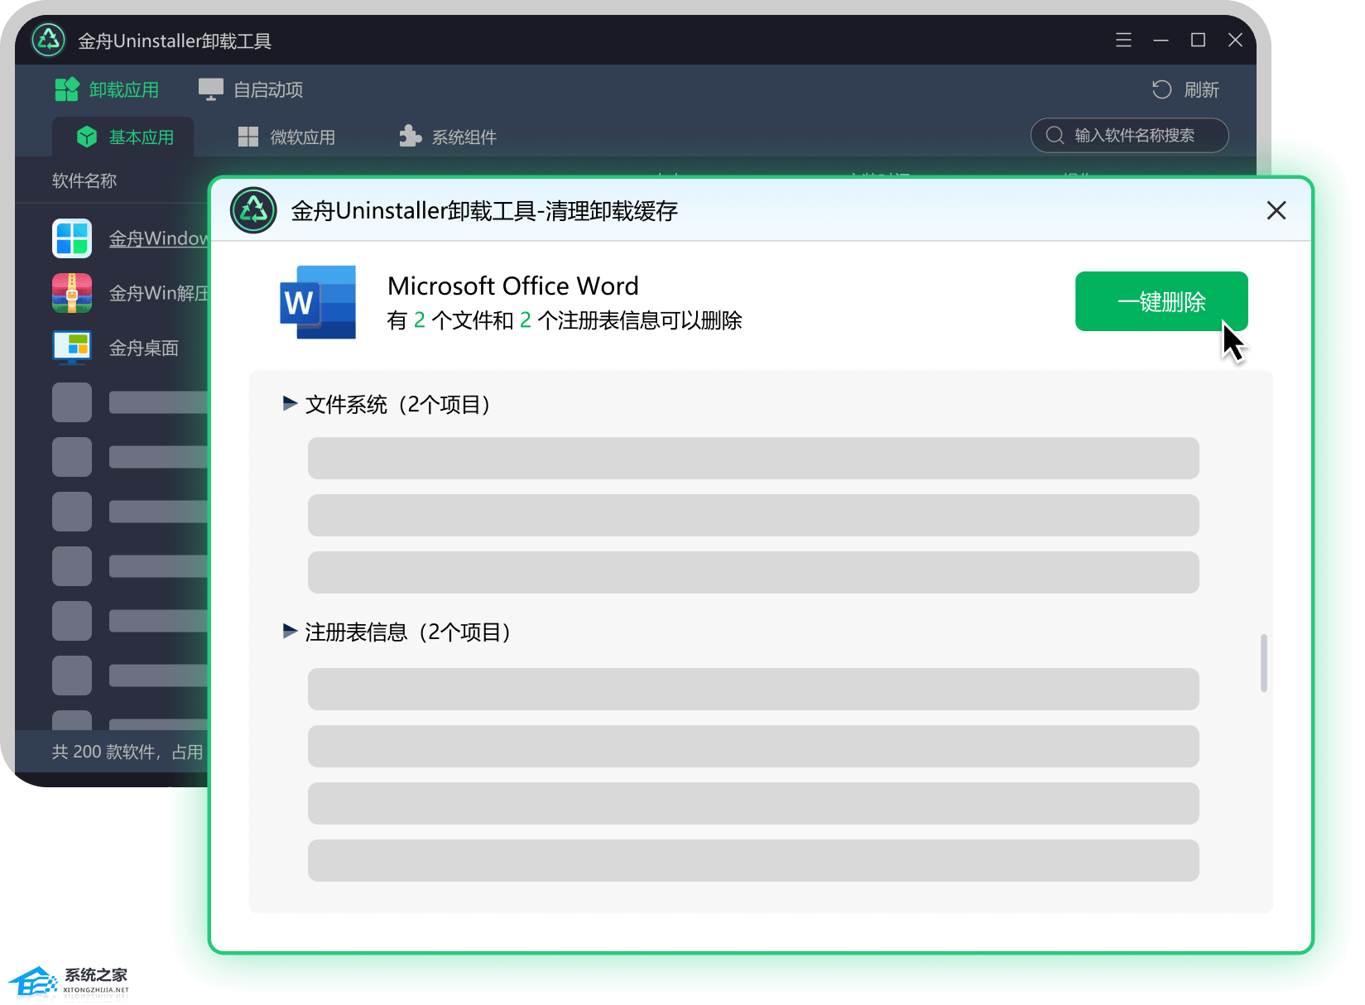
Task: Click the 自启动项 monitor icon
Action: coord(211,89)
